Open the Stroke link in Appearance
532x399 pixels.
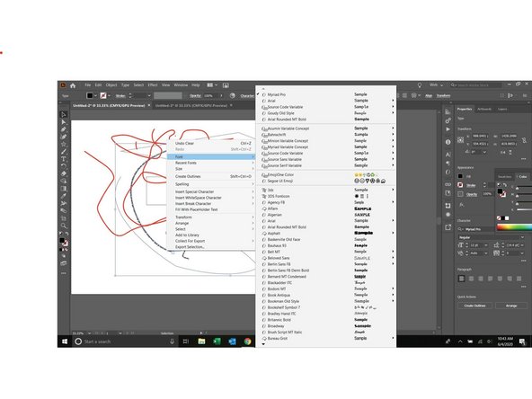click(471, 185)
